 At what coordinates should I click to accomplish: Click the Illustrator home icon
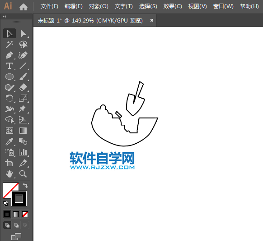point(23,7)
